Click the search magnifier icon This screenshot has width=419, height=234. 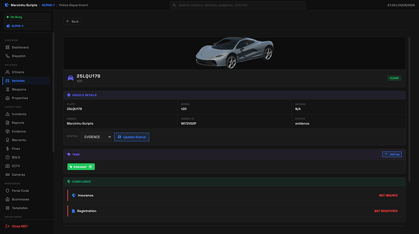174,5
